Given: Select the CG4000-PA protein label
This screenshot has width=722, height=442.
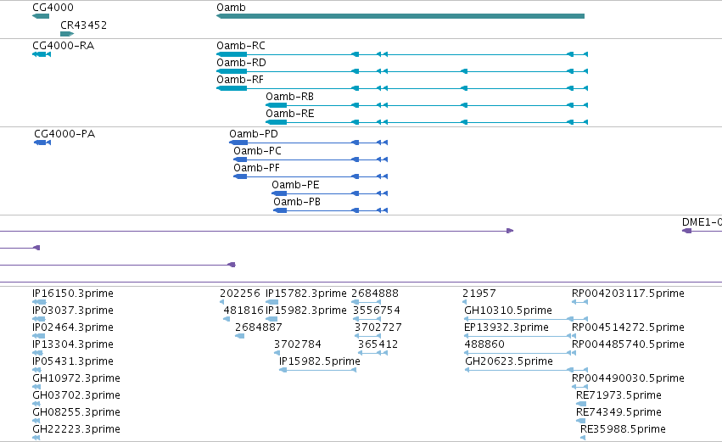Looking at the screenshot, I should [64, 134].
